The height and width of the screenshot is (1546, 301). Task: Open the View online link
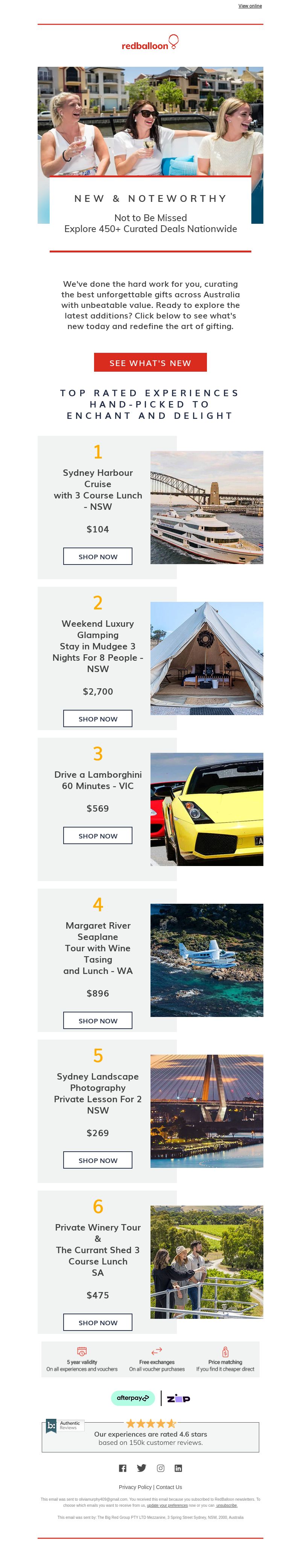[x=250, y=6]
